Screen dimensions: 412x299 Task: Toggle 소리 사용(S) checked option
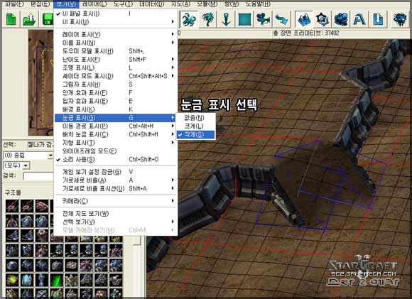click(x=116, y=160)
